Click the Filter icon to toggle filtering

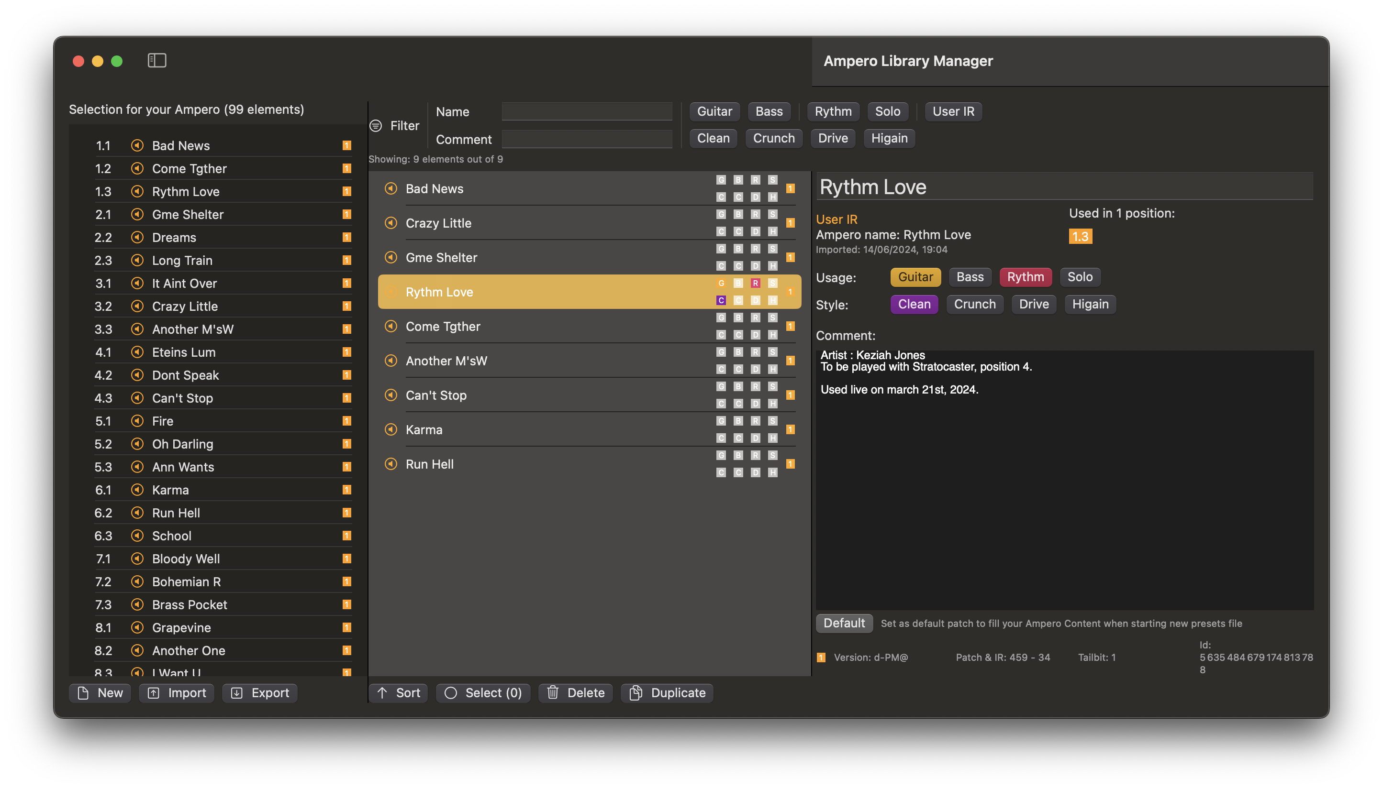click(376, 124)
